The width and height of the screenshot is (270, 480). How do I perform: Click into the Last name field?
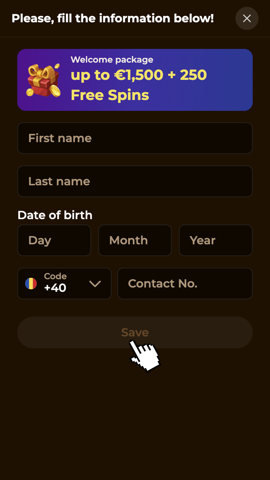tap(135, 181)
